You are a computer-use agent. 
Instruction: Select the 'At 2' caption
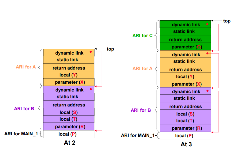(x=69, y=143)
